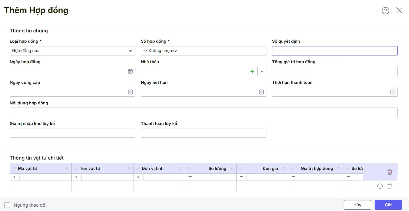409x211 pixels.
Task: Click the Hủy button
Action: [357, 205]
